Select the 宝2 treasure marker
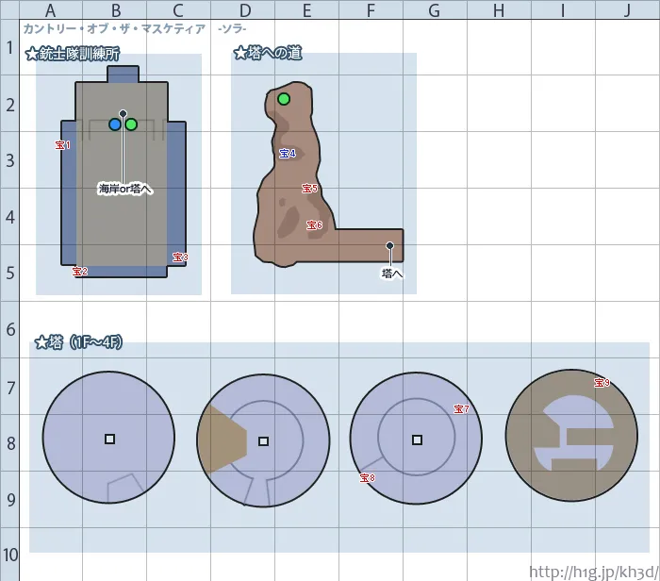 pyautogui.click(x=80, y=272)
